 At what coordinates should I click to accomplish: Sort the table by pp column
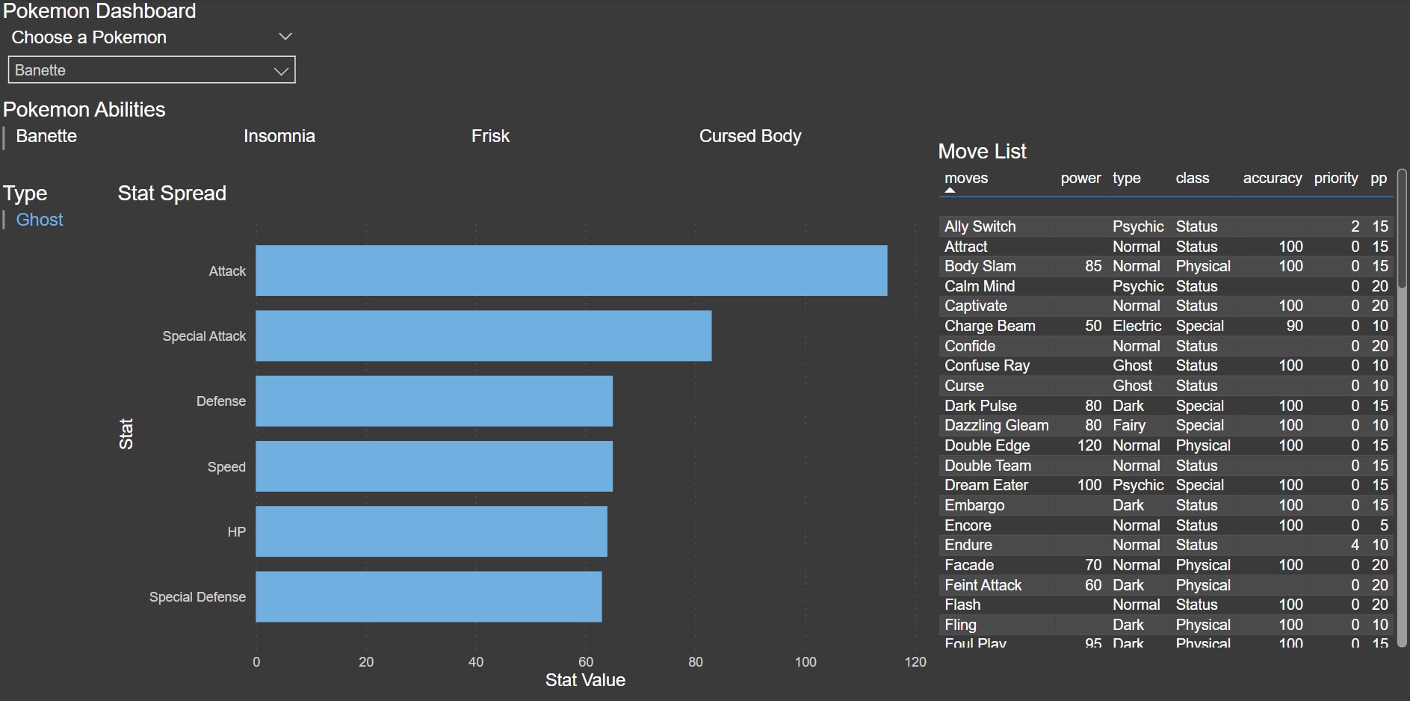pos(1378,179)
